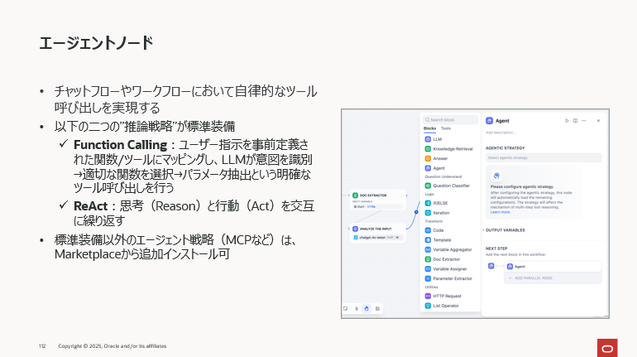
Task: Select the Doc Extractor node on canvas
Action: tap(378, 200)
